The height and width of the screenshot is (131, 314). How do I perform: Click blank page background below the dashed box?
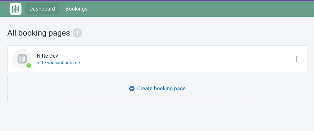[x=157, y=117]
